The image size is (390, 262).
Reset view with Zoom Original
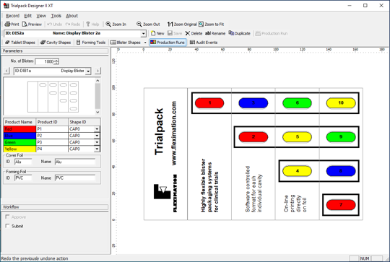pos(182,24)
